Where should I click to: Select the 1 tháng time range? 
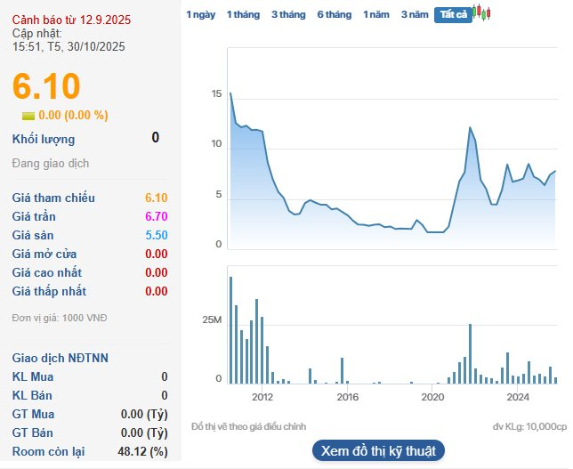[243, 14]
